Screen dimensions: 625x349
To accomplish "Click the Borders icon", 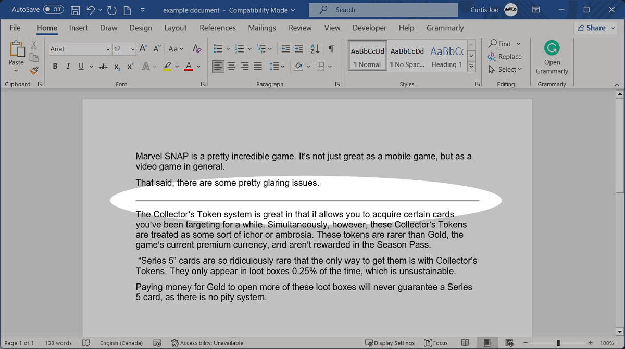I will click(x=320, y=67).
